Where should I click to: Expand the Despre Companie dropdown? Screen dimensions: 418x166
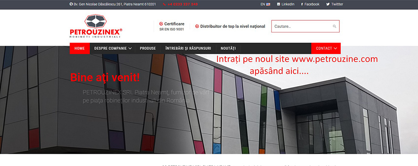[113, 48]
